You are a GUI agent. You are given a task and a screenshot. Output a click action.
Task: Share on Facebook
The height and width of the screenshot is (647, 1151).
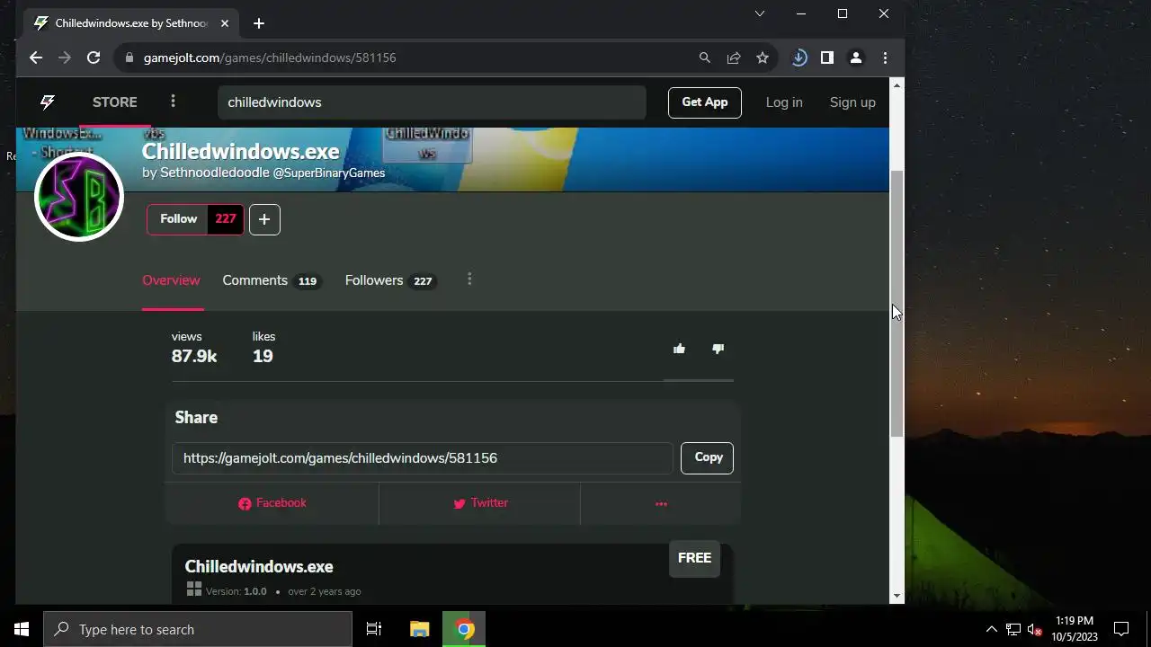(272, 503)
